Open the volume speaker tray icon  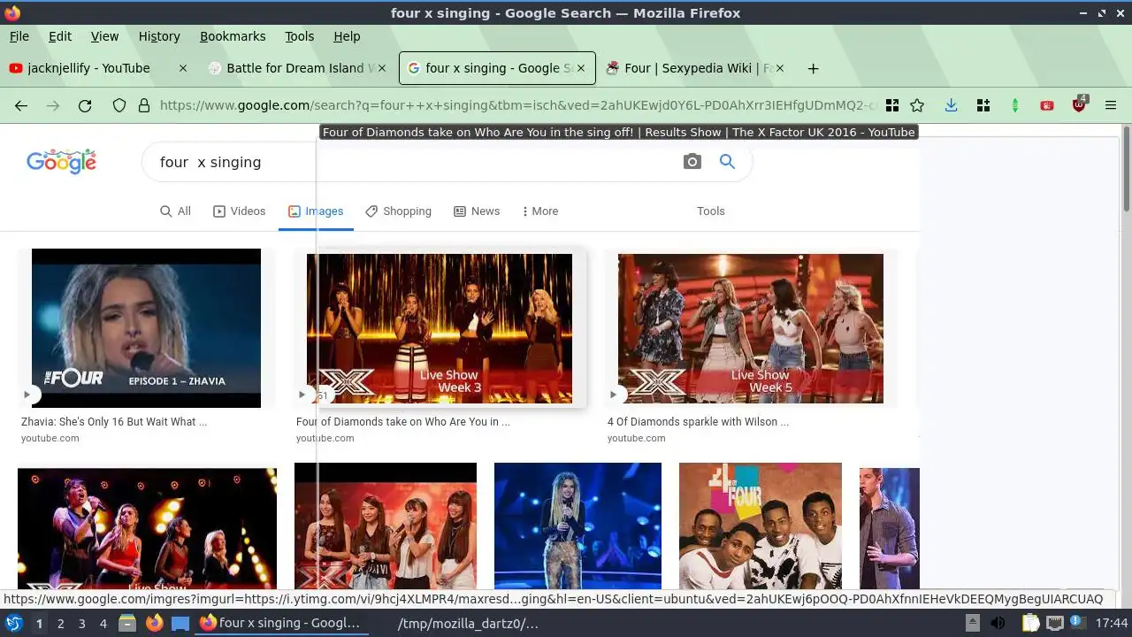point(998,623)
